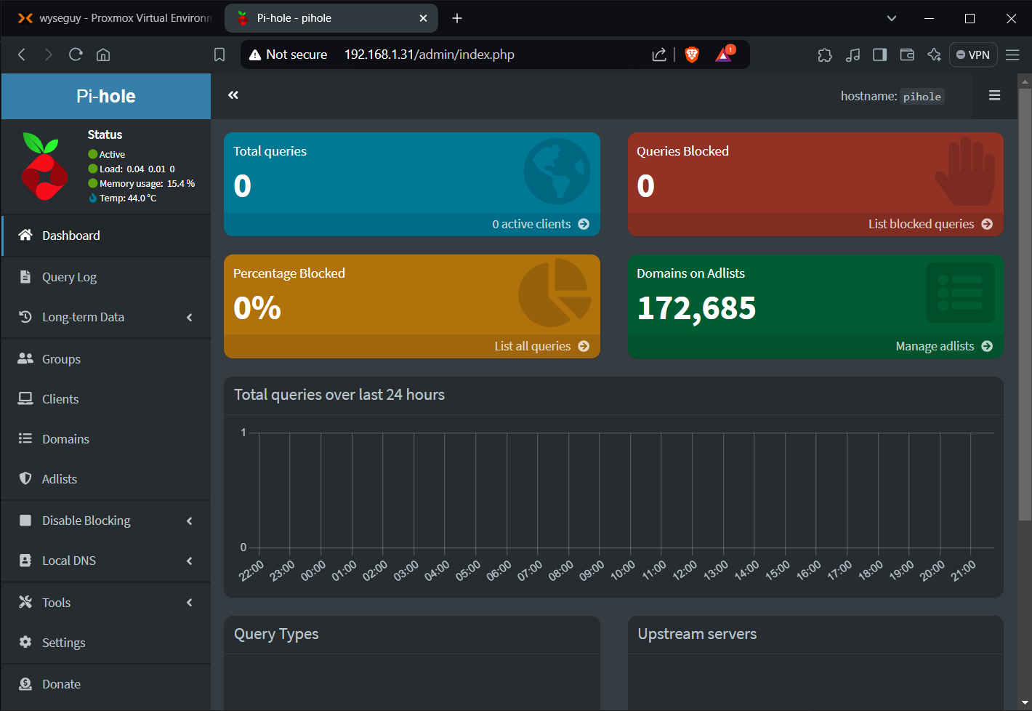
Task: Reload the page
Action: pos(76,55)
